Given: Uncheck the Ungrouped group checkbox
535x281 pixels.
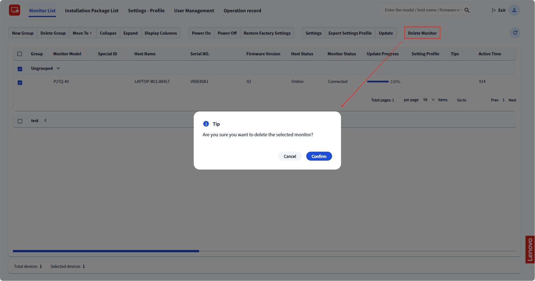Looking at the screenshot, I should pos(20,69).
